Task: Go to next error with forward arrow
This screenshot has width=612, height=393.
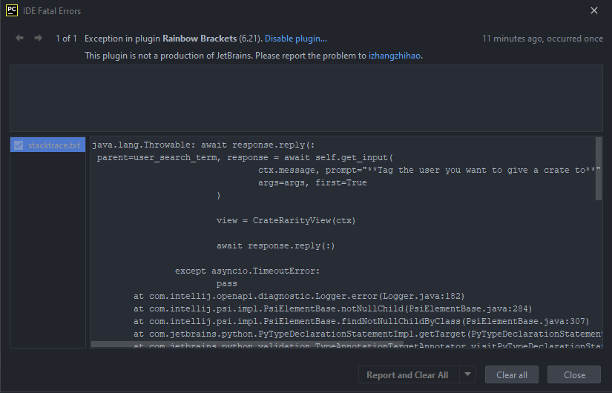Action: tap(39, 39)
